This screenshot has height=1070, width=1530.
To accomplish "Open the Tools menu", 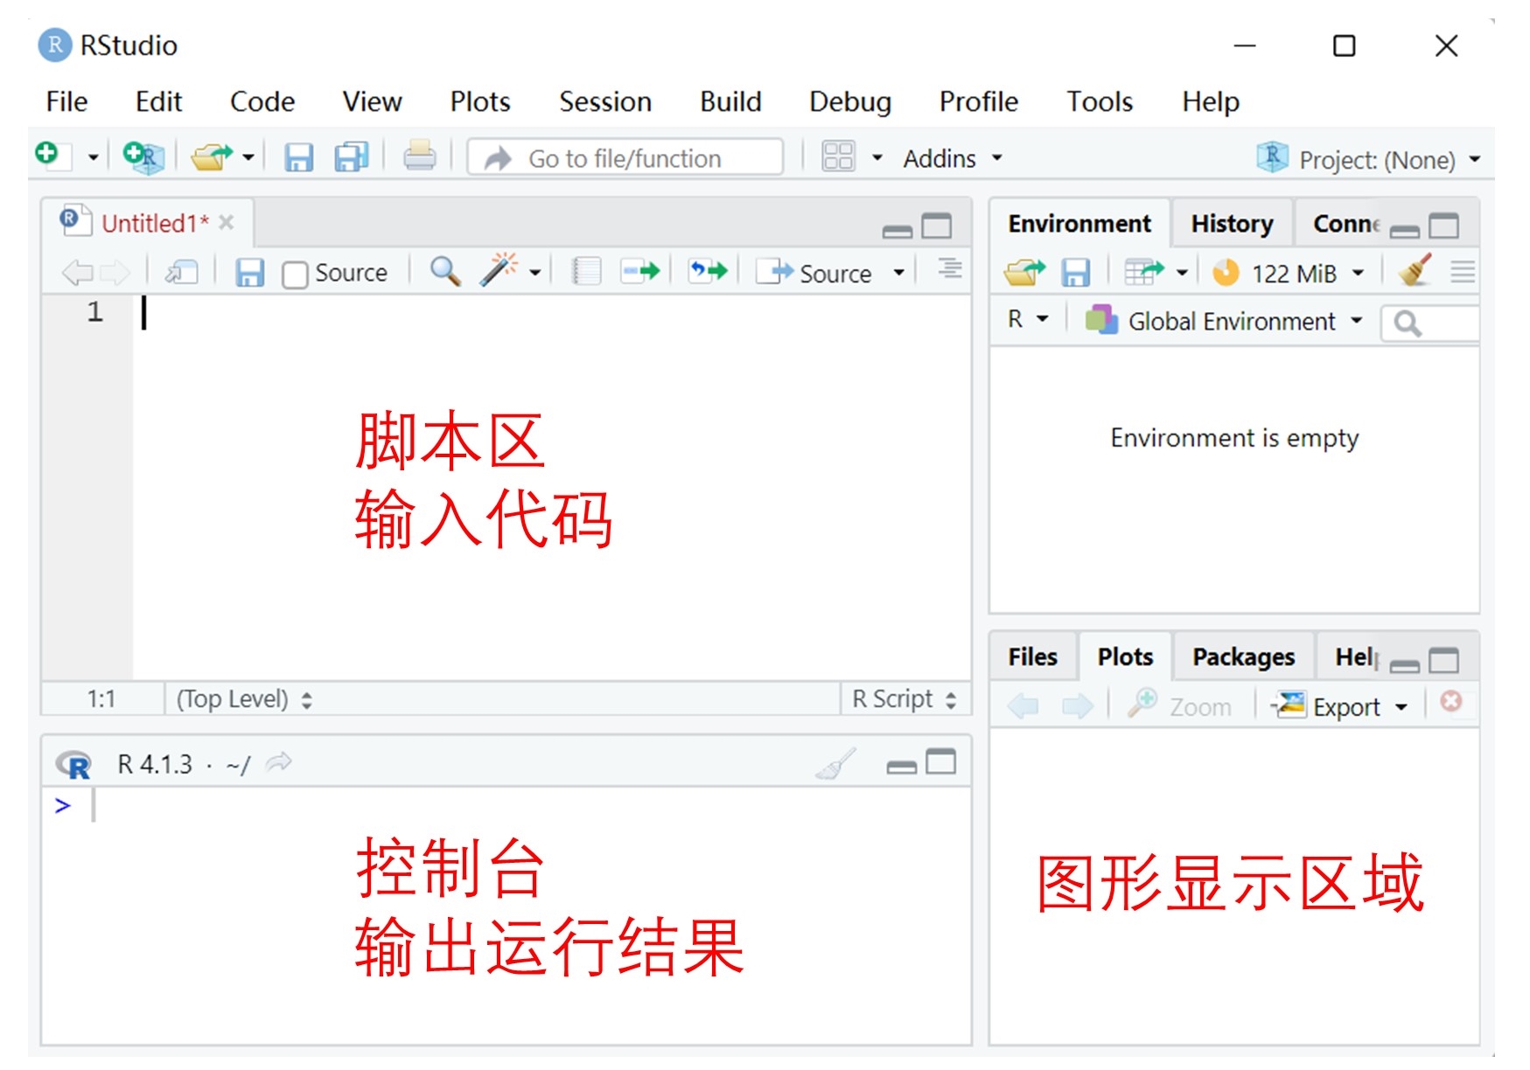I will (x=1099, y=101).
